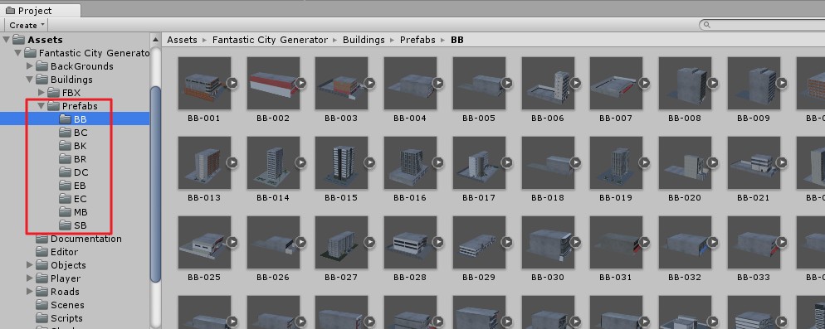
Task: Click the folder tree scroll-up arrow
Action: (x=155, y=40)
